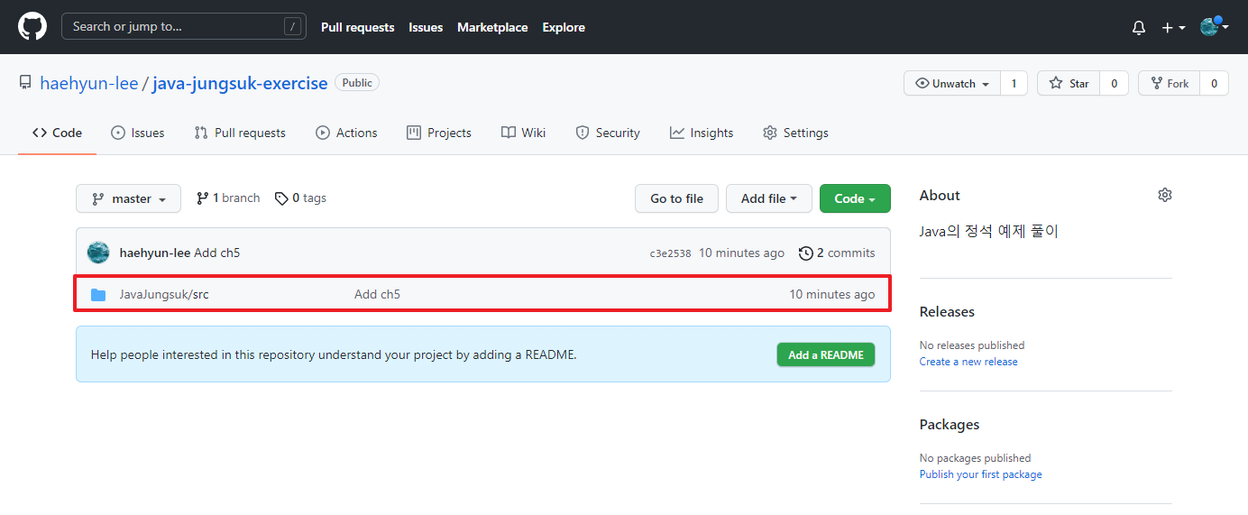
Task: Open haehyun-lee author link in commit bar
Action: click(155, 253)
